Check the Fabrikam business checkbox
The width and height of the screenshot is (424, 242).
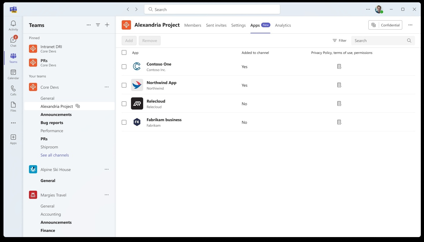pyautogui.click(x=124, y=122)
